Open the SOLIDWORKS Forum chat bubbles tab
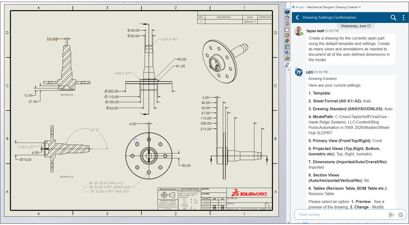 coord(287,53)
